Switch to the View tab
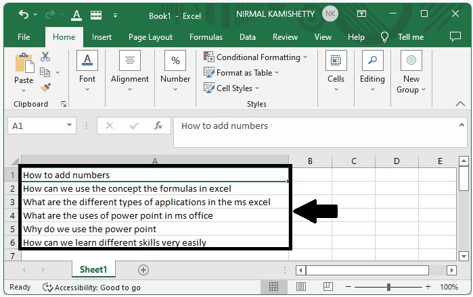 pos(323,37)
